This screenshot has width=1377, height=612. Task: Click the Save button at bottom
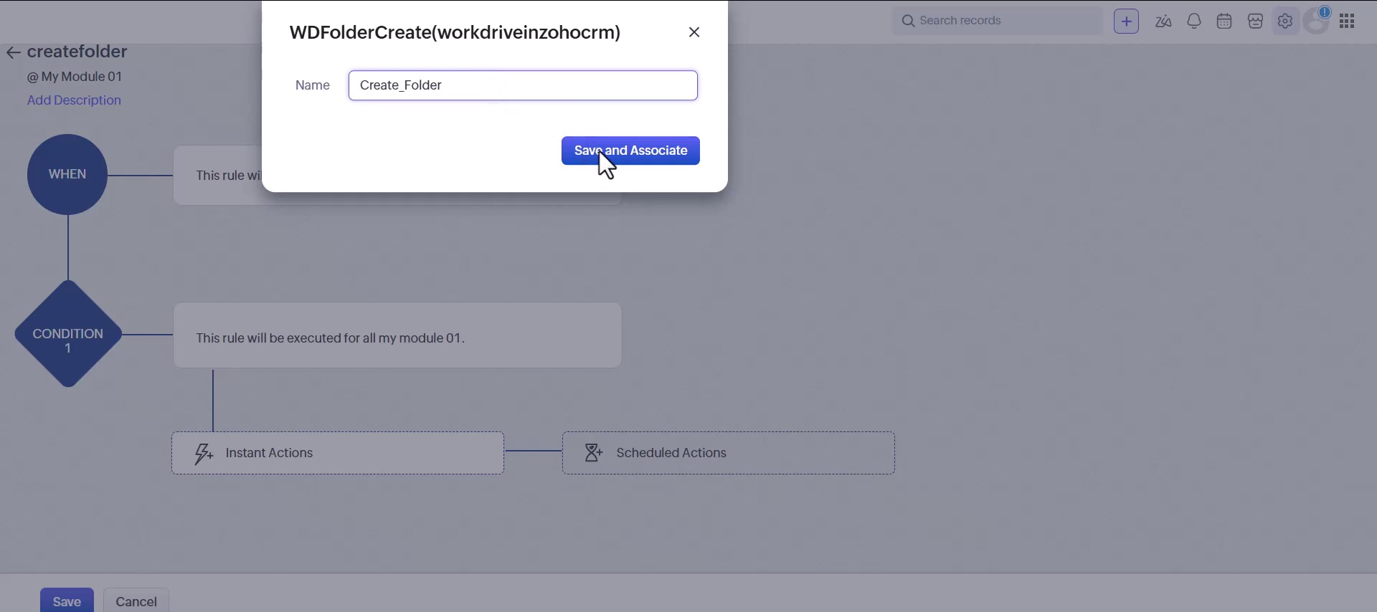coord(67,601)
